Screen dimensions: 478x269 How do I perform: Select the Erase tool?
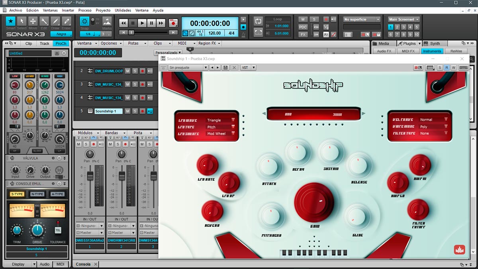tap(67, 21)
